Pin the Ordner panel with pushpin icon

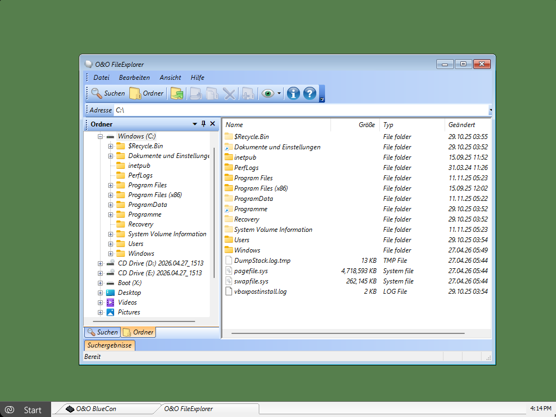click(204, 124)
